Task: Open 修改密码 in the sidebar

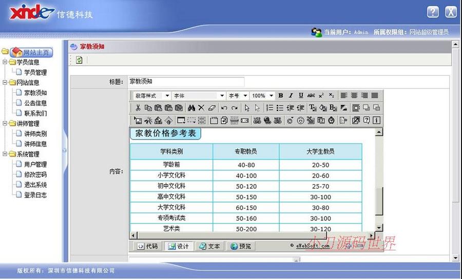Action: tap(35, 174)
